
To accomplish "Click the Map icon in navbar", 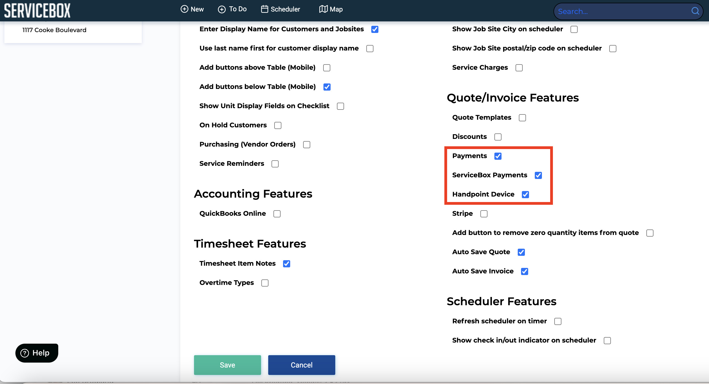I will tap(323, 9).
